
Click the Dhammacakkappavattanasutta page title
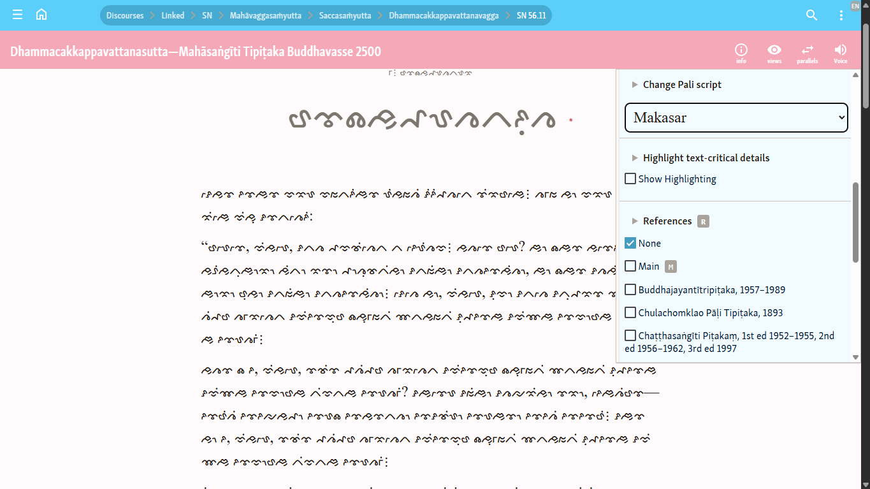196,52
